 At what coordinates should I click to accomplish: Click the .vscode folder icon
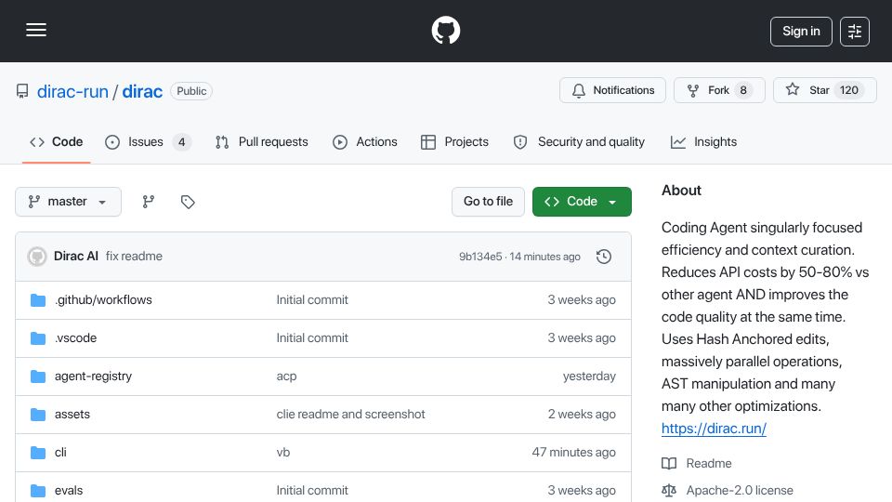click(38, 338)
